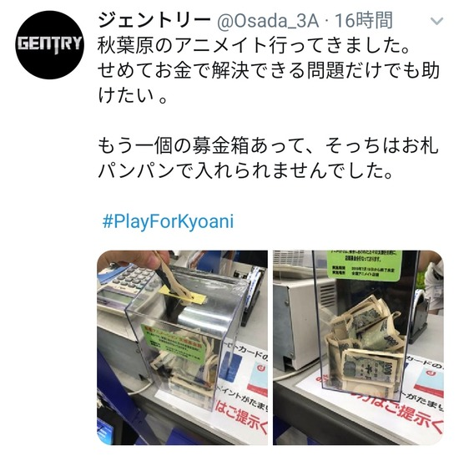Expand the tweet options chevron menu

[436, 21]
